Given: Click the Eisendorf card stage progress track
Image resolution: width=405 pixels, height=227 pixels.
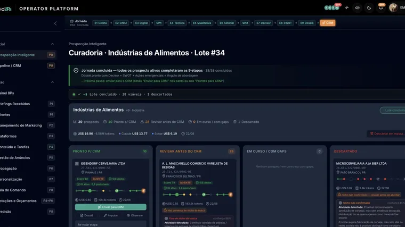Looking at the screenshot, I should [110, 191].
